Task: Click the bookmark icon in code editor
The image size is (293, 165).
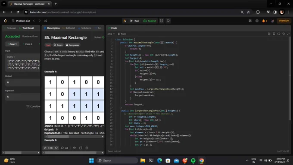Action: tap(274, 34)
